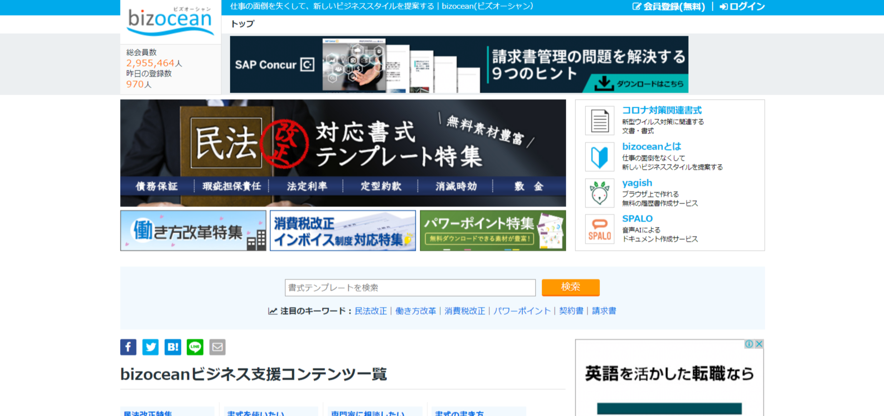Image resolution: width=884 pixels, height=416 pixels.
Task: Click the bizoceanとは beginner mark icon
Action: [599, 157]
